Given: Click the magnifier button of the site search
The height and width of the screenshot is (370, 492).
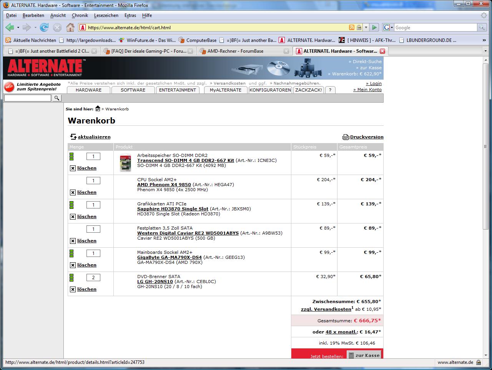Looking at the screenshot, I should point(57,98).
